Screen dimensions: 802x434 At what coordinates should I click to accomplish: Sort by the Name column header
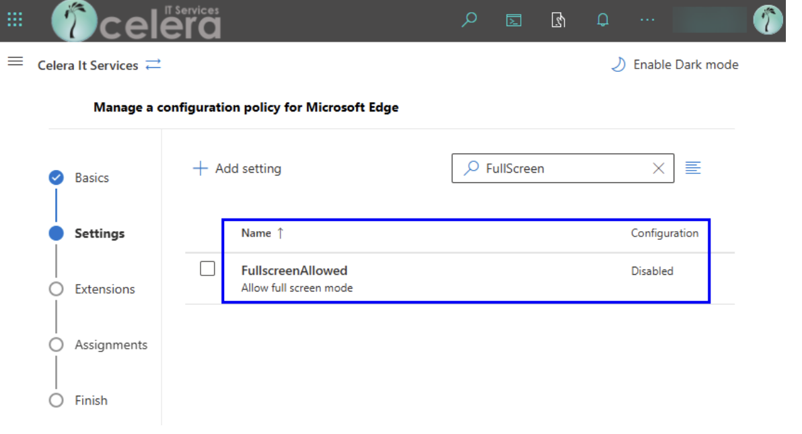(262, 233)
